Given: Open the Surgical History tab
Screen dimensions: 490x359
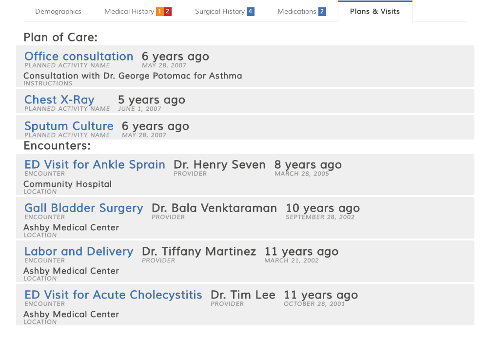Looking at the screenshot, I should coord(219,12).
